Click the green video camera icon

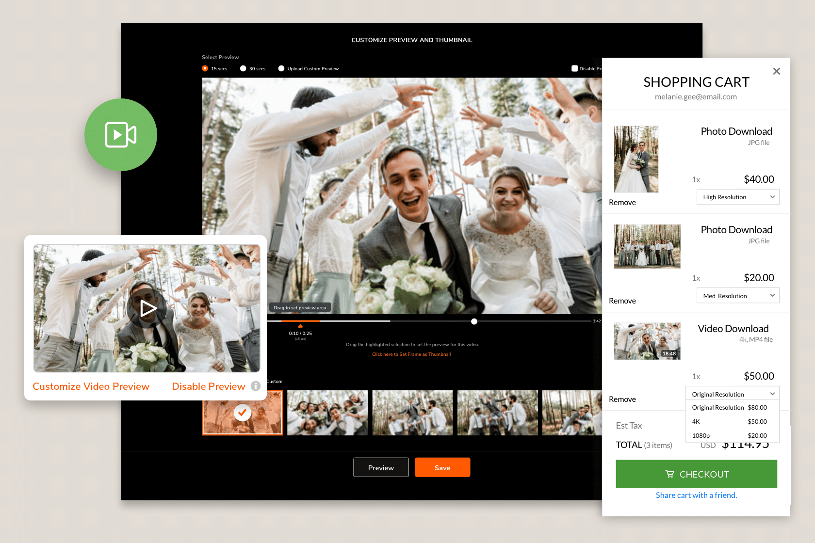point(121,135)
